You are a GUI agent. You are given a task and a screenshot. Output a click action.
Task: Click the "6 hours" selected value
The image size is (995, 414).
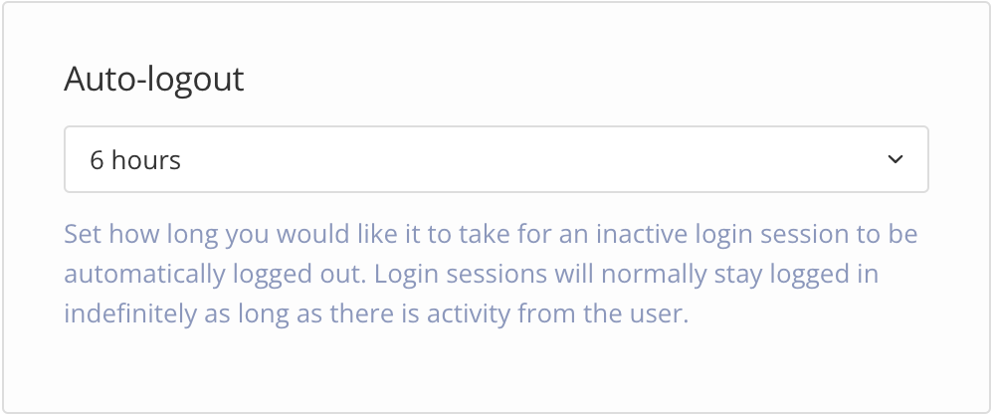pyautogui.click(x=135, y=160)
